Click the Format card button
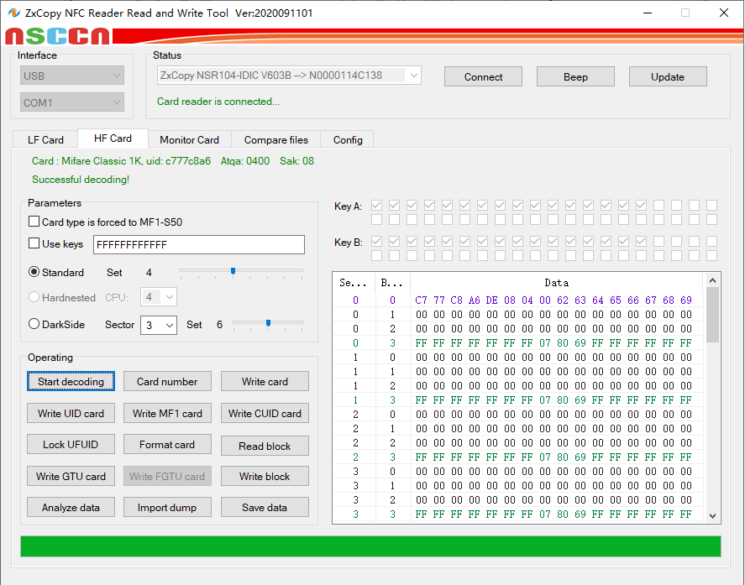745x585 pixels. tap(167, 445)
